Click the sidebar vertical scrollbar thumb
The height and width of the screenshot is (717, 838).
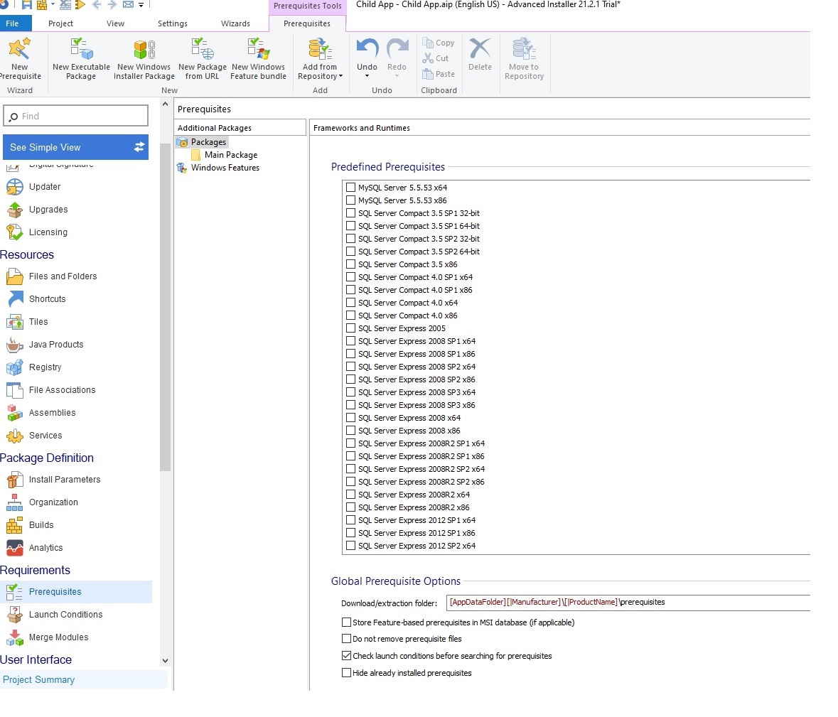165,307
